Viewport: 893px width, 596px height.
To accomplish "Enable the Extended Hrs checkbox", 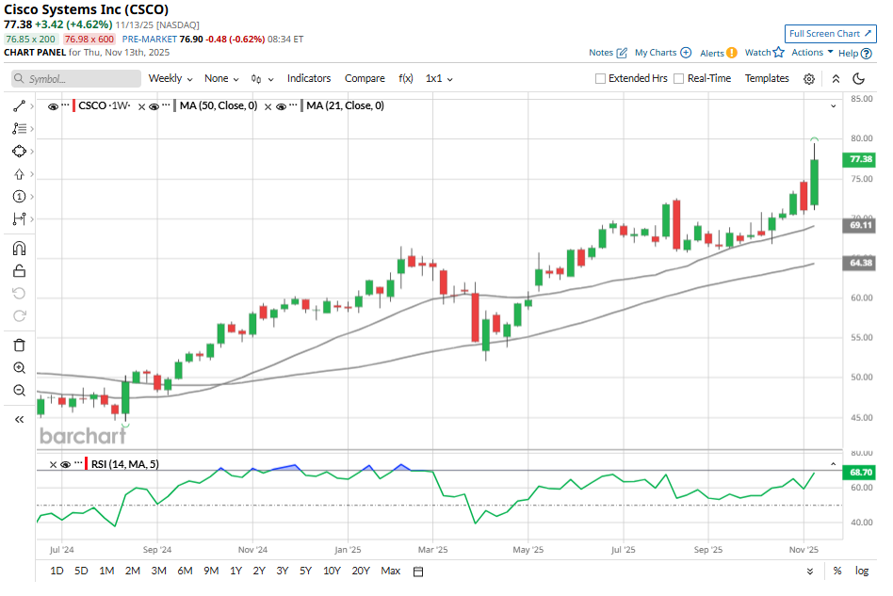I will tap(601, 79).
